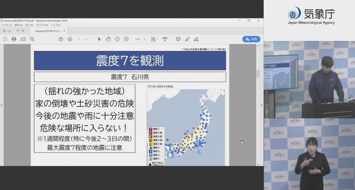
Task: Click the zoom out minus button
Action: tap(117, 39)
